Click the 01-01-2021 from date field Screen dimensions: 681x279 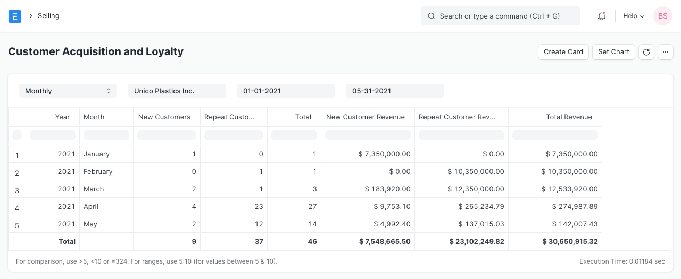coord(286,91)
